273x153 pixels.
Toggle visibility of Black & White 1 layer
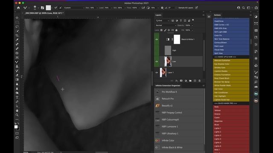point(157,40)
